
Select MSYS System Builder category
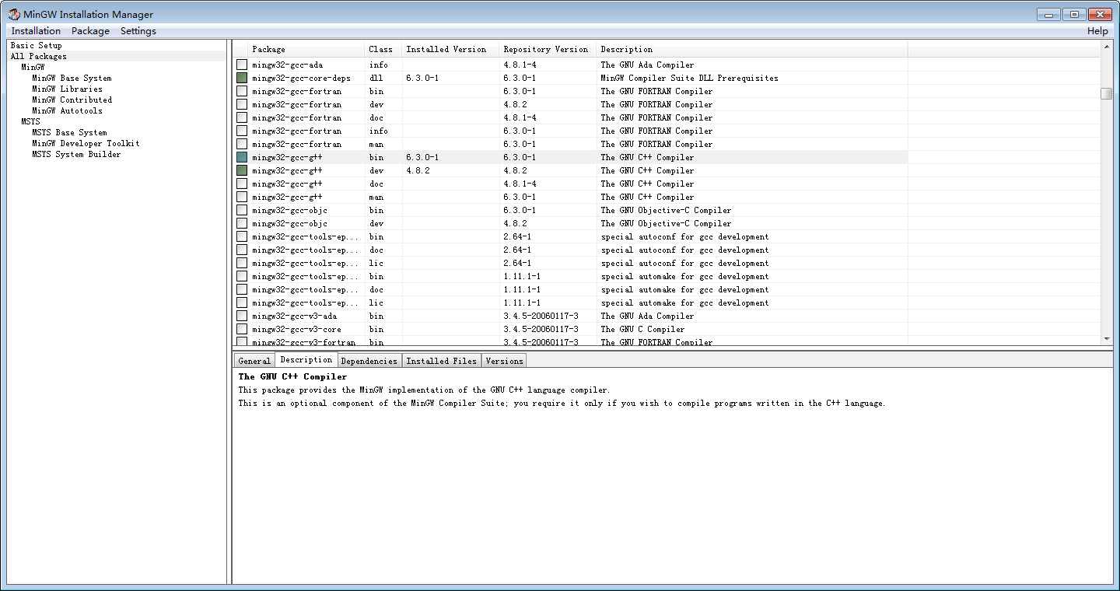coord(76,154)
